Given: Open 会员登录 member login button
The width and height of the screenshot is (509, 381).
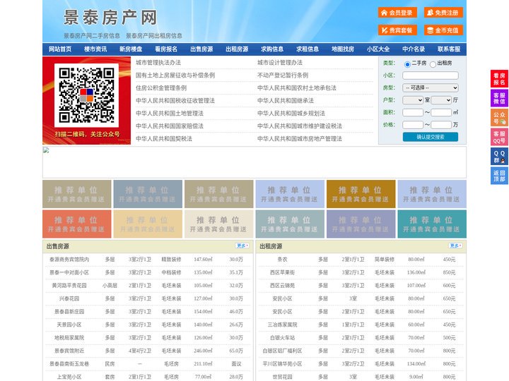Looking at the screenshot, I should [x=397, y=13].
